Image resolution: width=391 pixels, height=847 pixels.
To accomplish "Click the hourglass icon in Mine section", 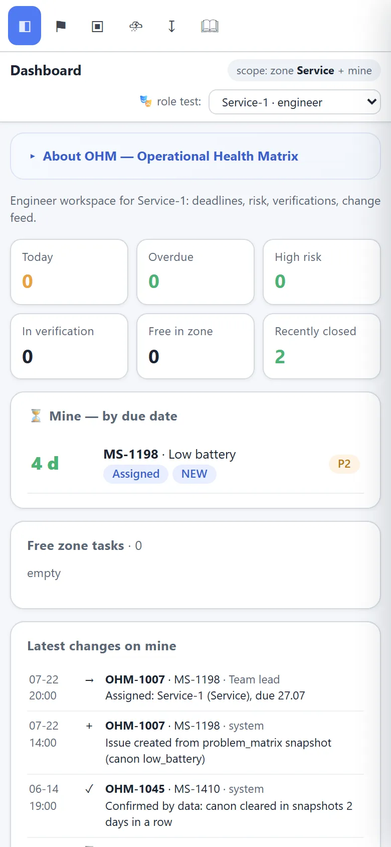I will pyautogui.click(x=36, y=416).
